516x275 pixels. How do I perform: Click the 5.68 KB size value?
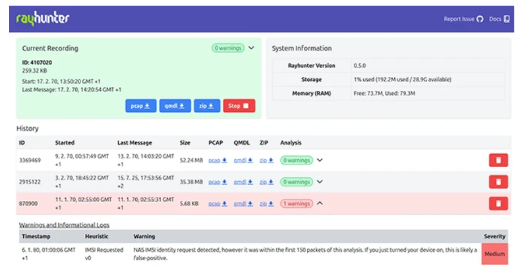(x=189, y=204)
